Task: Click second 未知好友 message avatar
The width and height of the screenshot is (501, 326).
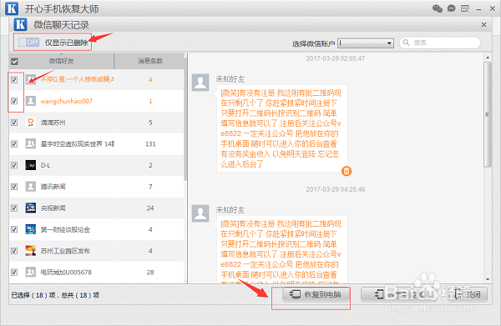Action: 200,213
